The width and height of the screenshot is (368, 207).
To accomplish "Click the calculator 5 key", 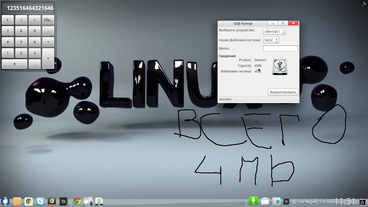I will tap(21, 42).
